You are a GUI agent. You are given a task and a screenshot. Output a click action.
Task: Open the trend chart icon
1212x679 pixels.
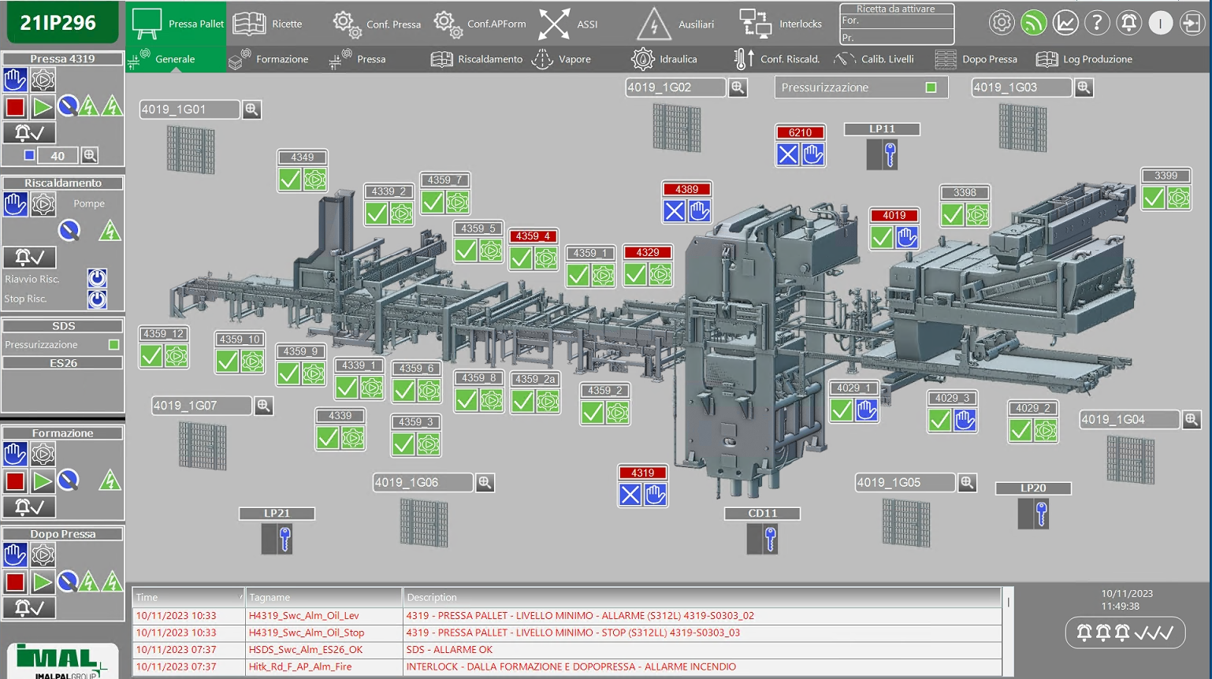click(1065, 23)
